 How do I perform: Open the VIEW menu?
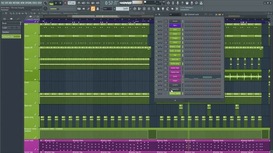[x=23, y=3]
